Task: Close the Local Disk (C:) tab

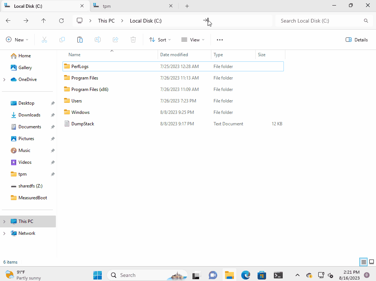Action: point(82,6)
